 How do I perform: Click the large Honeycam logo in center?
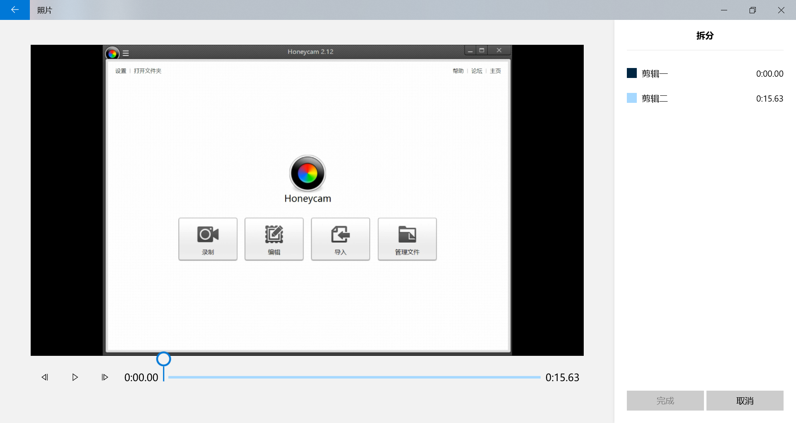point(308,173)
